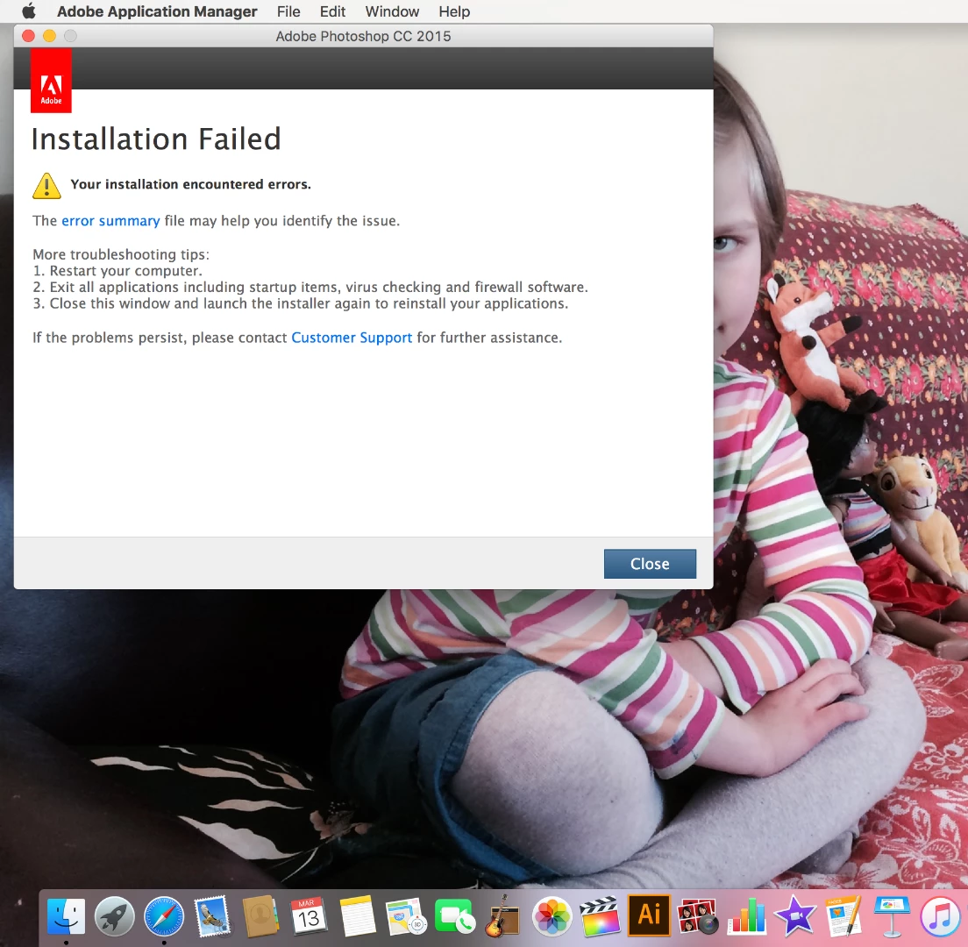This screenshot has width=968, height=947.
Task: Launch FaceTime from the Dock
Action: (x=455, y=916)
